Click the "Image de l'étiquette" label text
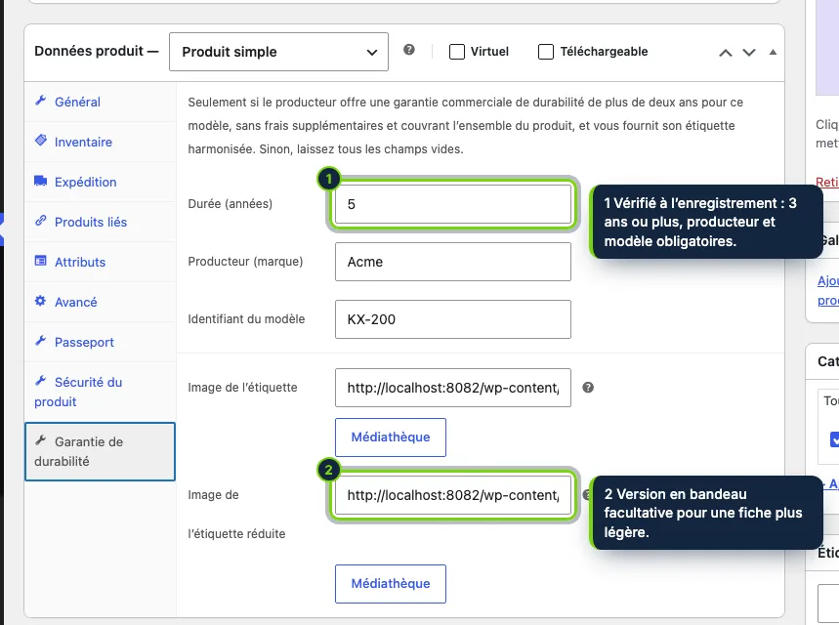Viewport: 839px width, 625px height. tap(242, 388)
